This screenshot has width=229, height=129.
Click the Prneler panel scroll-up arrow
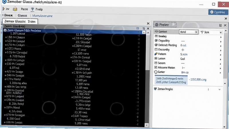(226, 31)
